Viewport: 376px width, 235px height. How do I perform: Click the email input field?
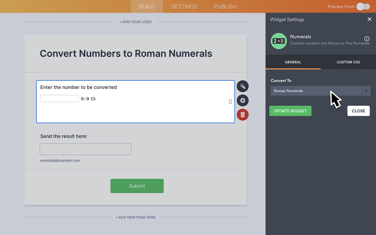pyautogui.click(x=85, y=149)
